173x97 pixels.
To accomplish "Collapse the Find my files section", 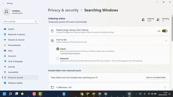I will point(166,41).
